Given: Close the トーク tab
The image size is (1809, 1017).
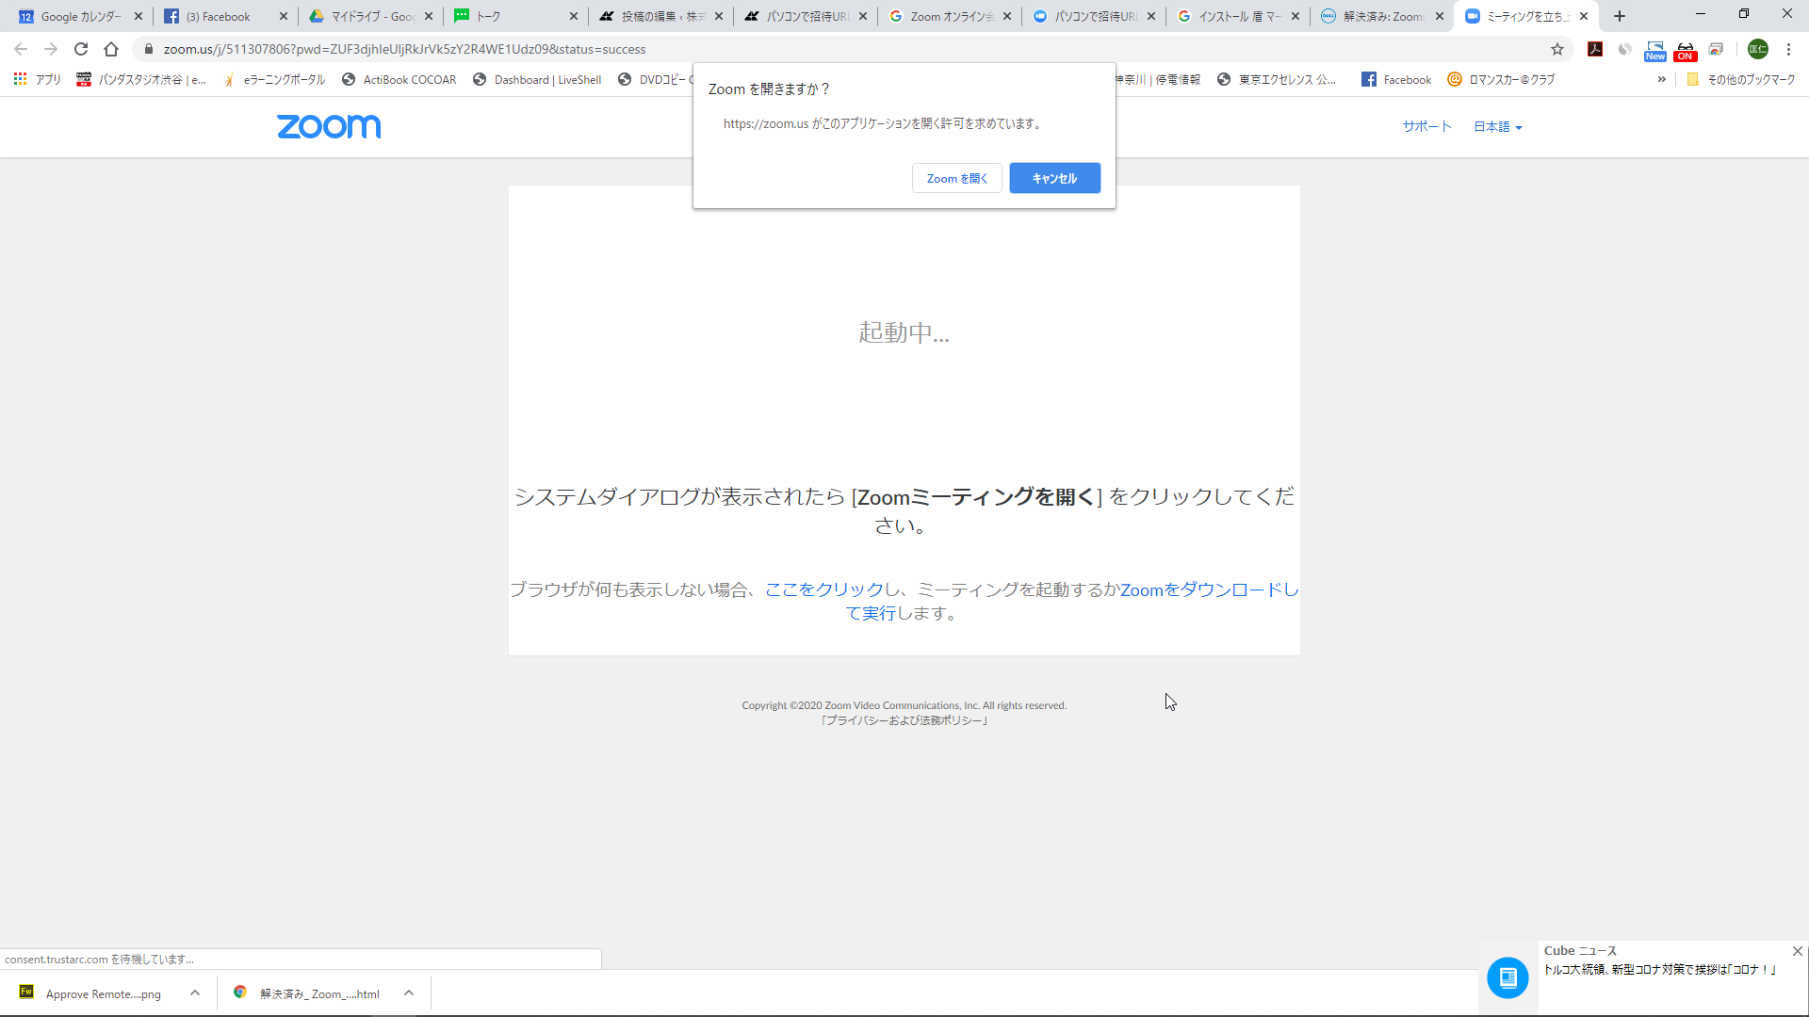Looking at the screenshot, I should pyautogui.click(x=574, y=16).
